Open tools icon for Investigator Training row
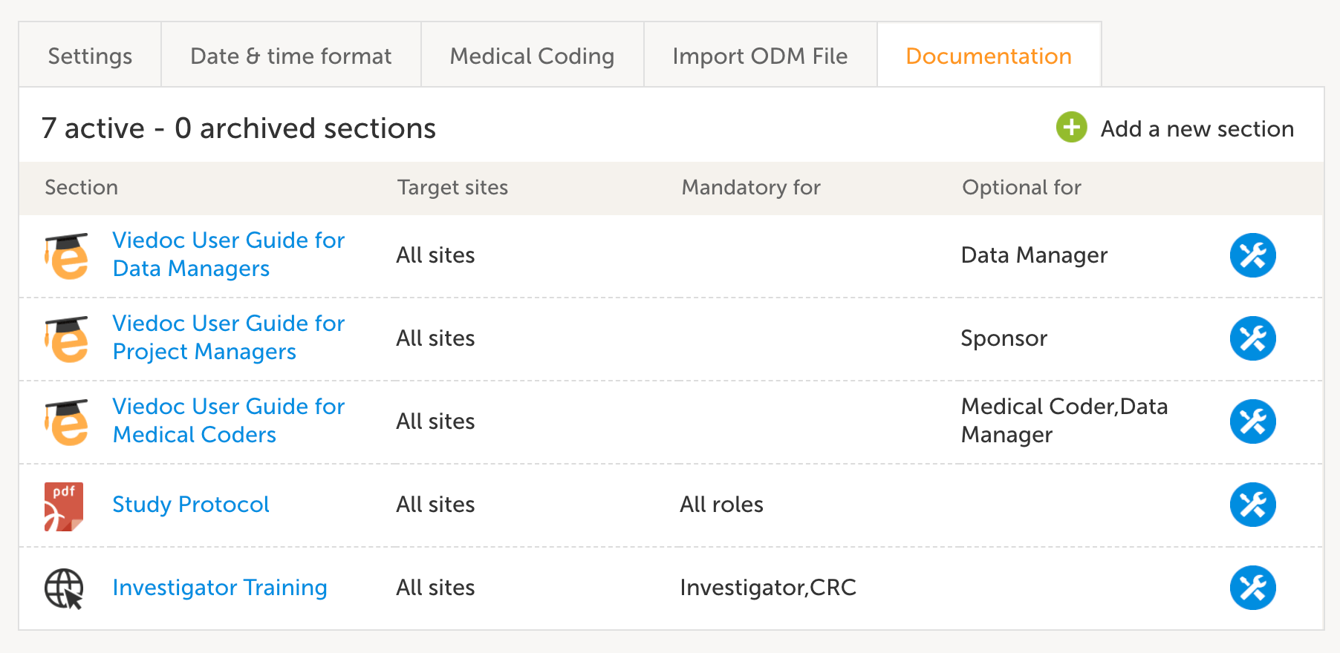1340x653 pixels. click(1252, 588)
